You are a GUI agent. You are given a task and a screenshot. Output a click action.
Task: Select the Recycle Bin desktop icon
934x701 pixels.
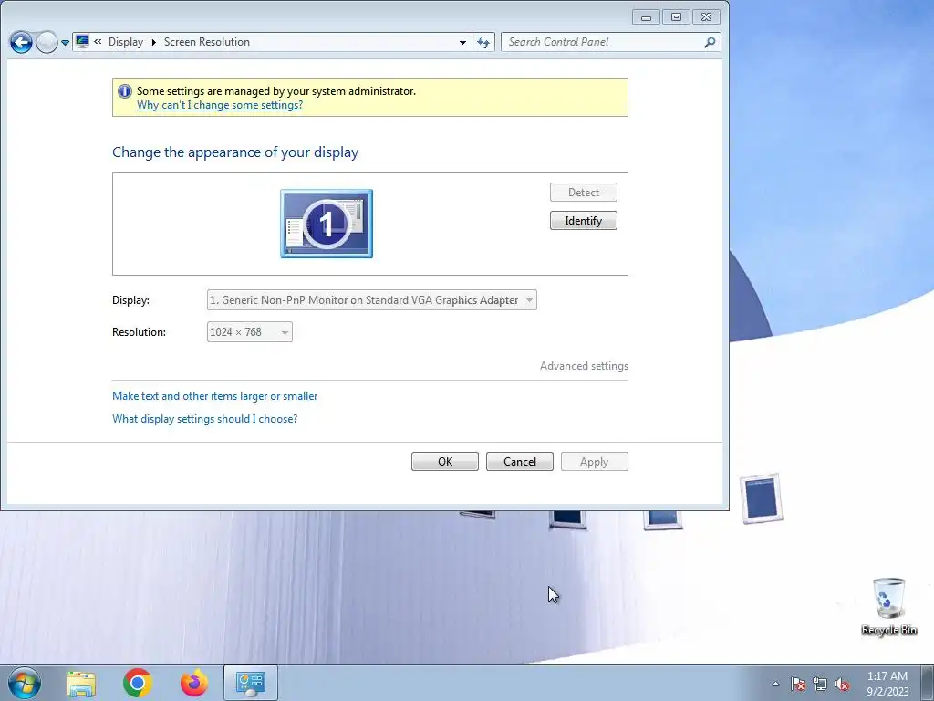[888, 606]
